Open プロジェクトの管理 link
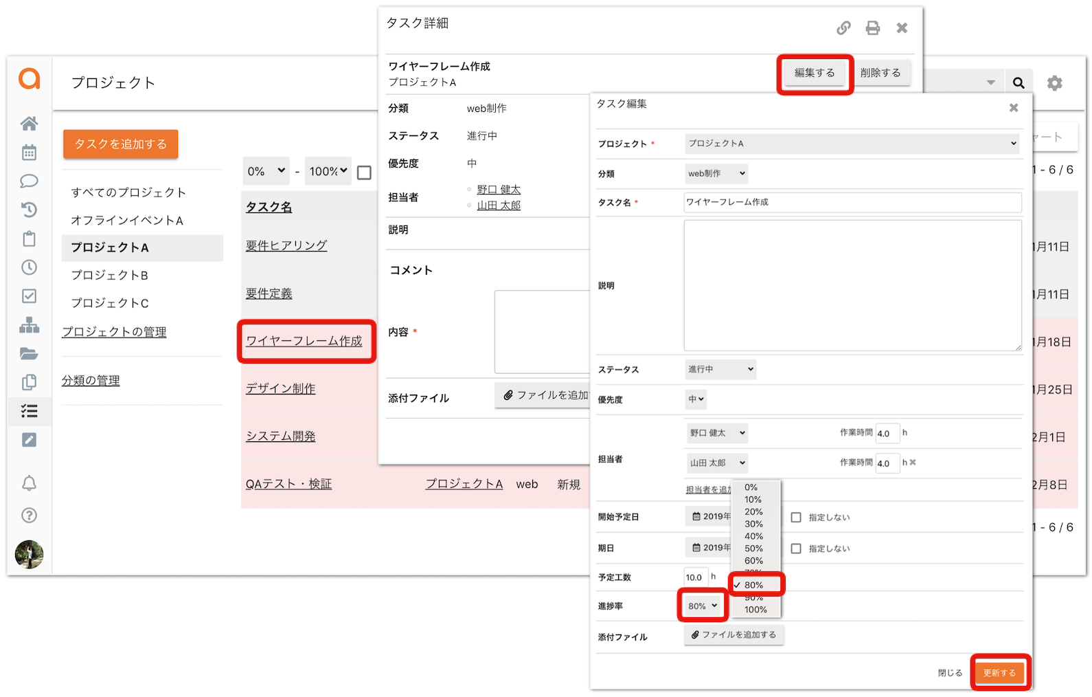This screenshot has height=697, width=1092. pyautogui.click(x=114, y=332)
